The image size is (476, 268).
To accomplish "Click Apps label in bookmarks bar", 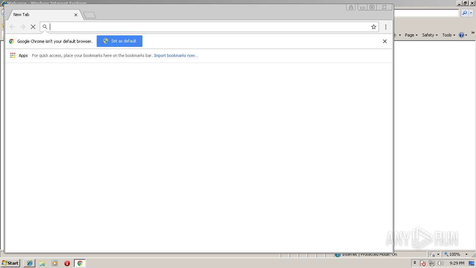I will pyautogui.click(x=23, y=55).
